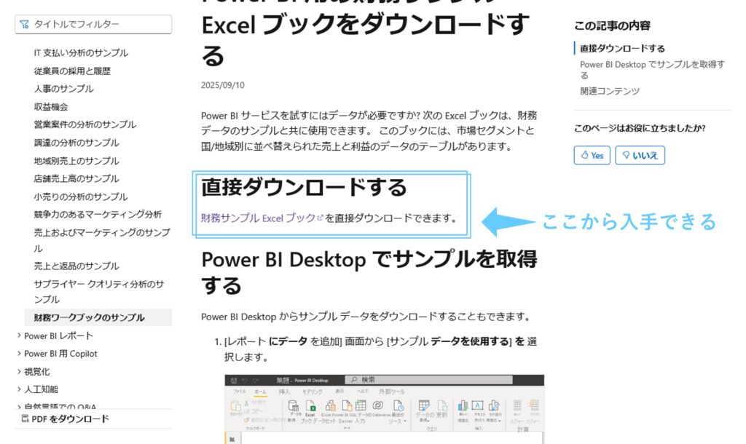The height and width of the screenshot is (444, 746).
Task: Click the filter icon in the title filter box
Action: 25,25
